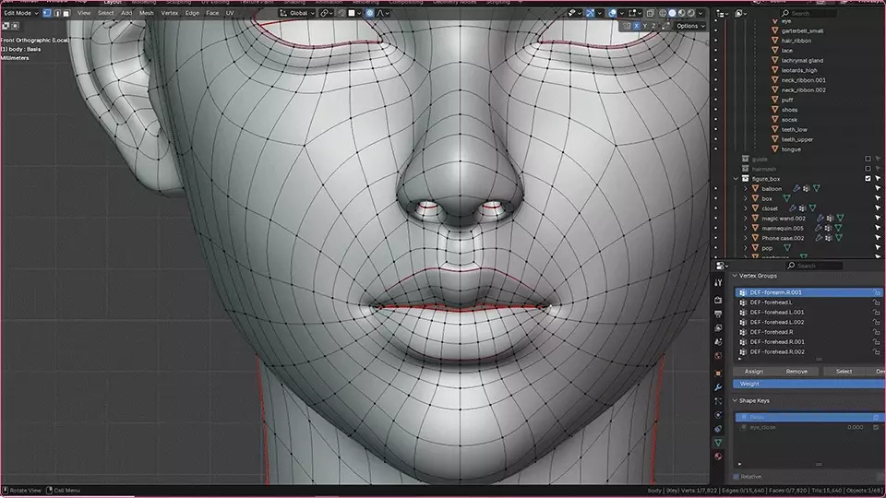Open World properties tab icon
Viewport: 886px width, 498px height.
point(718,356)
